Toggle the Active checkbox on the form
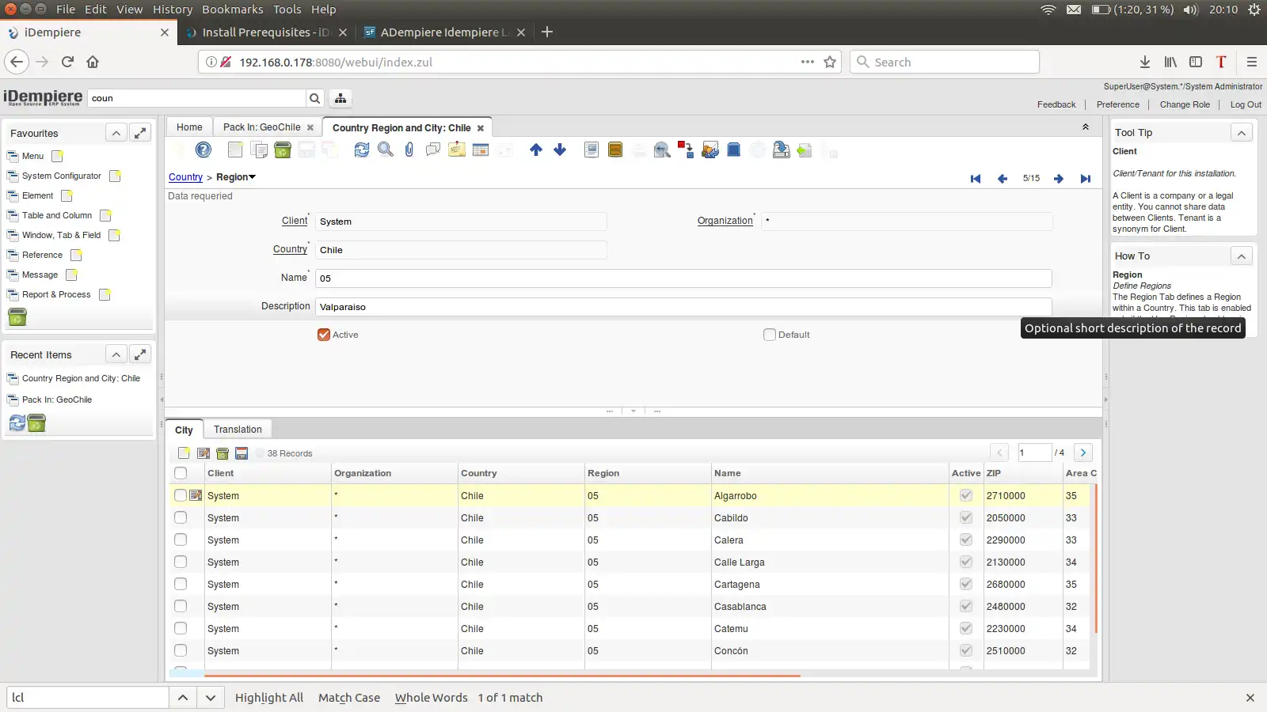Viewport: 1267px width, 712px height. pyautogui.click(x=324, y=335)
